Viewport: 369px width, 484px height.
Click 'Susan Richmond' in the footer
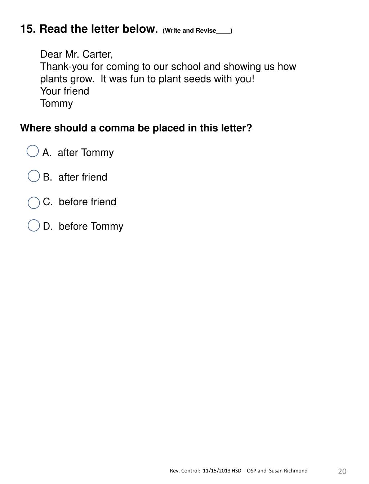pos(288,471)
